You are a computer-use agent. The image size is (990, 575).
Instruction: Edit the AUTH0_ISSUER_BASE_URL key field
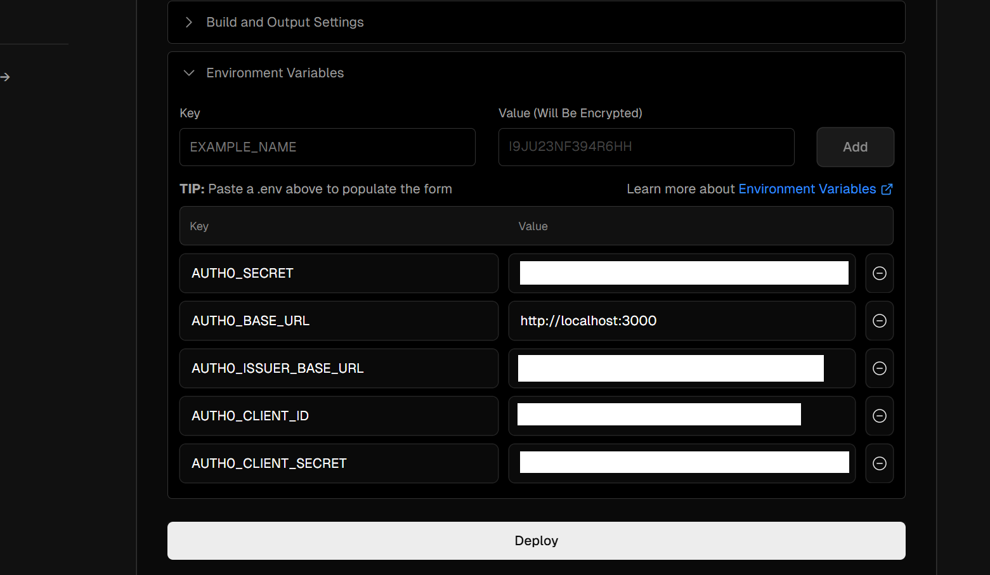point(339,368)
